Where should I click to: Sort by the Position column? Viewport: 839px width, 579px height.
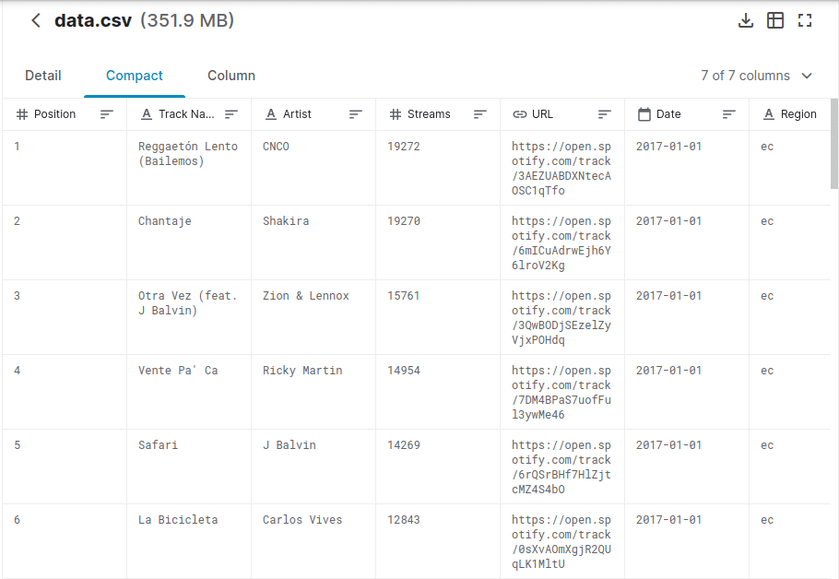click(x=107, y=114)
